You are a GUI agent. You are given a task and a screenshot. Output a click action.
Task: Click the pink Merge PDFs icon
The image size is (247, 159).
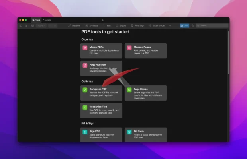(x=85, y=48)
